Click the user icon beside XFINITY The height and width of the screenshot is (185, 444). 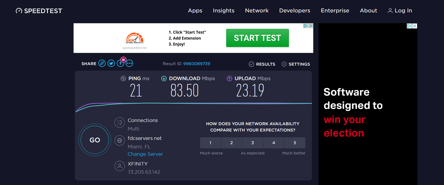point(120,166)
